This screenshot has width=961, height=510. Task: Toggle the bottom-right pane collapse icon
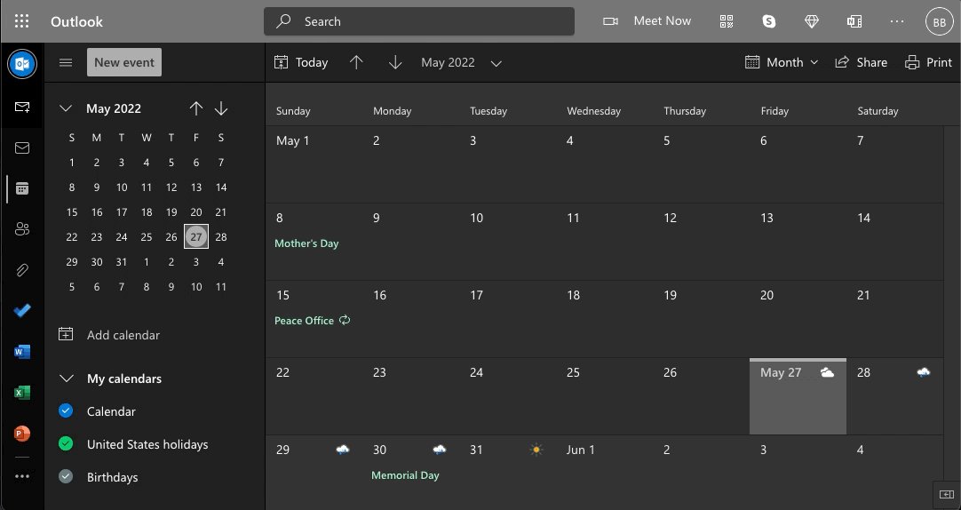[947, 494]
